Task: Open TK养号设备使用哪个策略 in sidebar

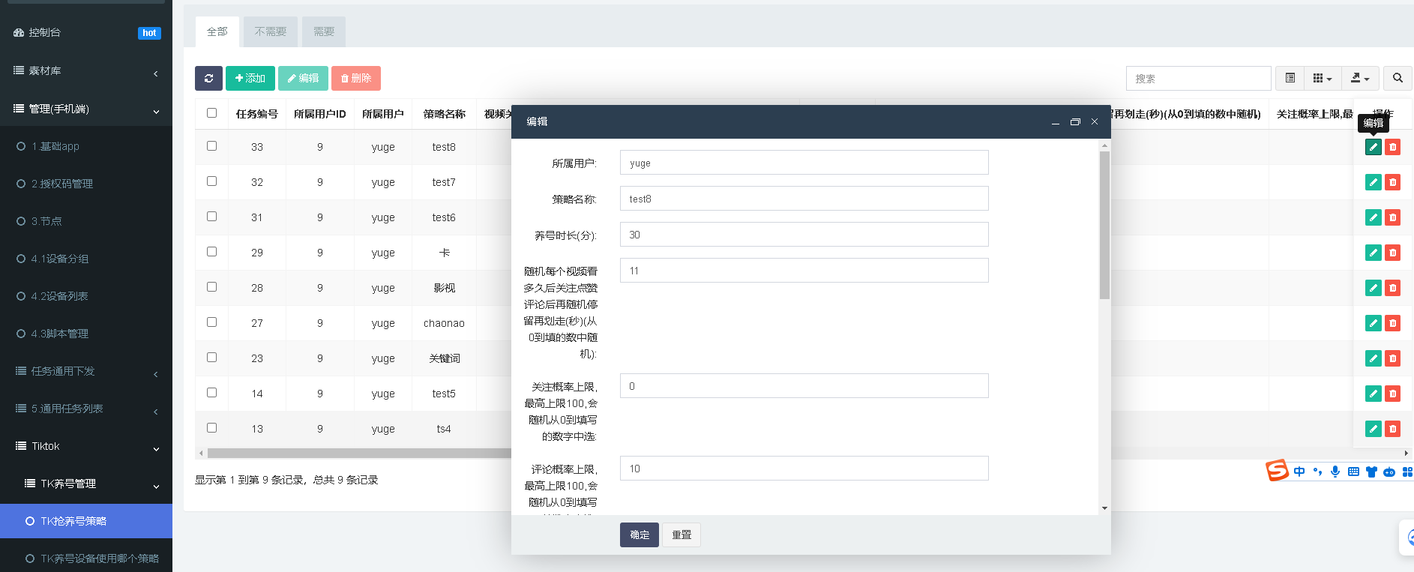Action: (86, 559)
